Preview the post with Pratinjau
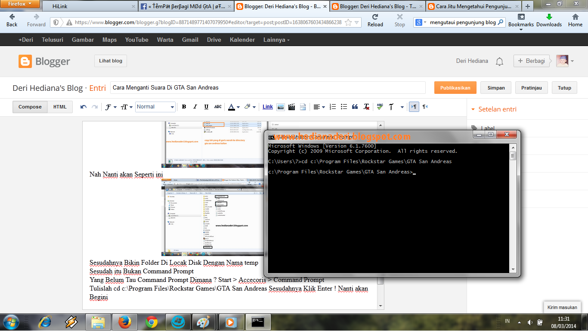The width and height of the screenshot is (588, 331). 531,88
